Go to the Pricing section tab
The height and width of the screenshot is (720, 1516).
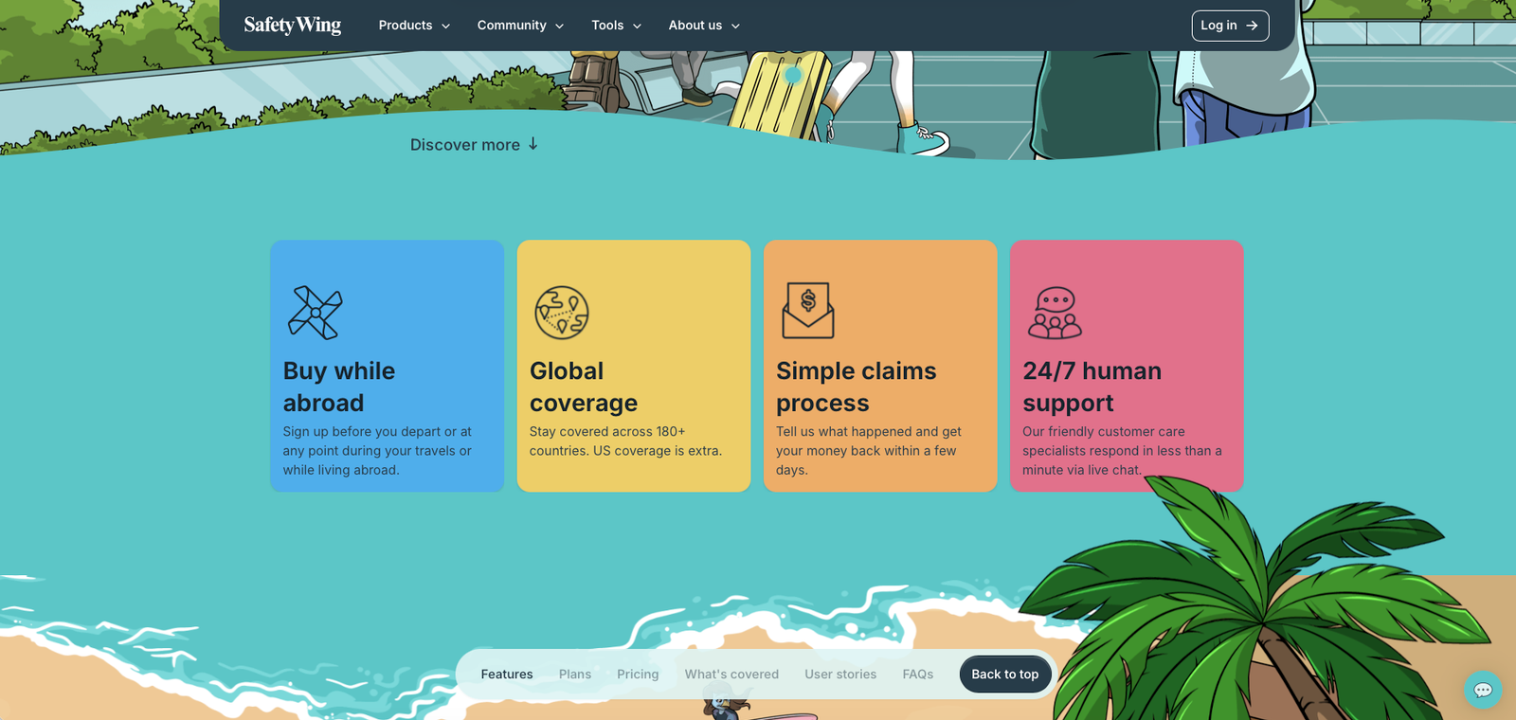[x=638, y=675]
